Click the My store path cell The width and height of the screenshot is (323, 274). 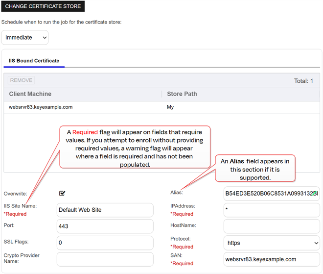(170, 107)
